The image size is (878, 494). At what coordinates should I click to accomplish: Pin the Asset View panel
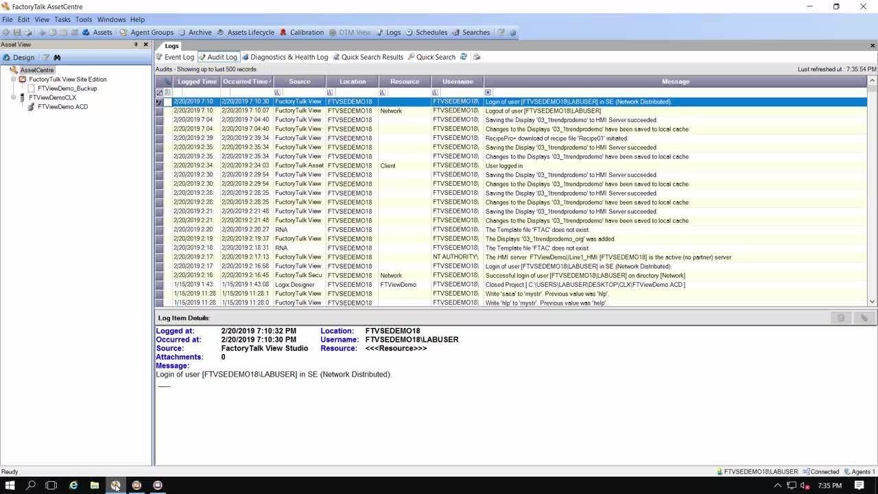click(x=136, y=45)
